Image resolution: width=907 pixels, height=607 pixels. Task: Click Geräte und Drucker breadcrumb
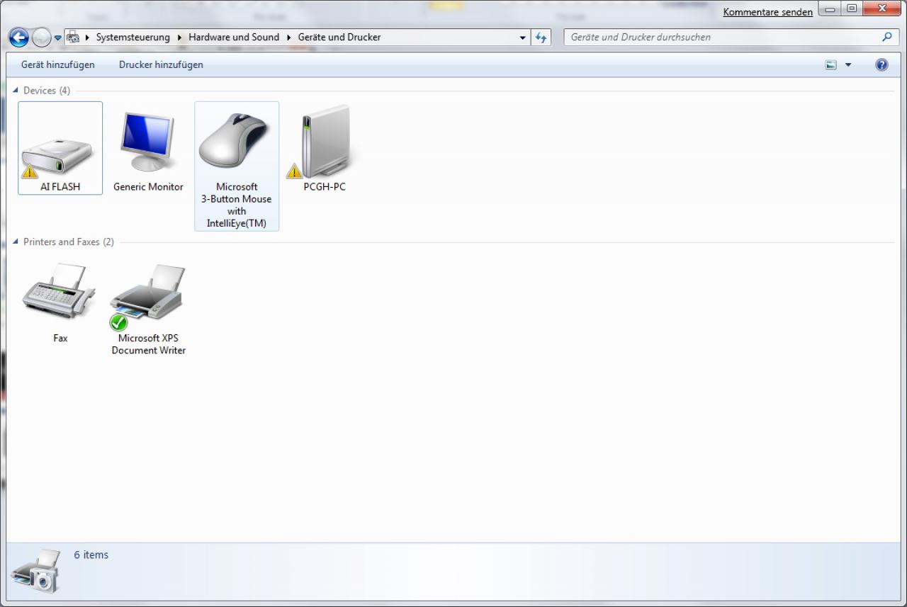click(x=339, y=37)
